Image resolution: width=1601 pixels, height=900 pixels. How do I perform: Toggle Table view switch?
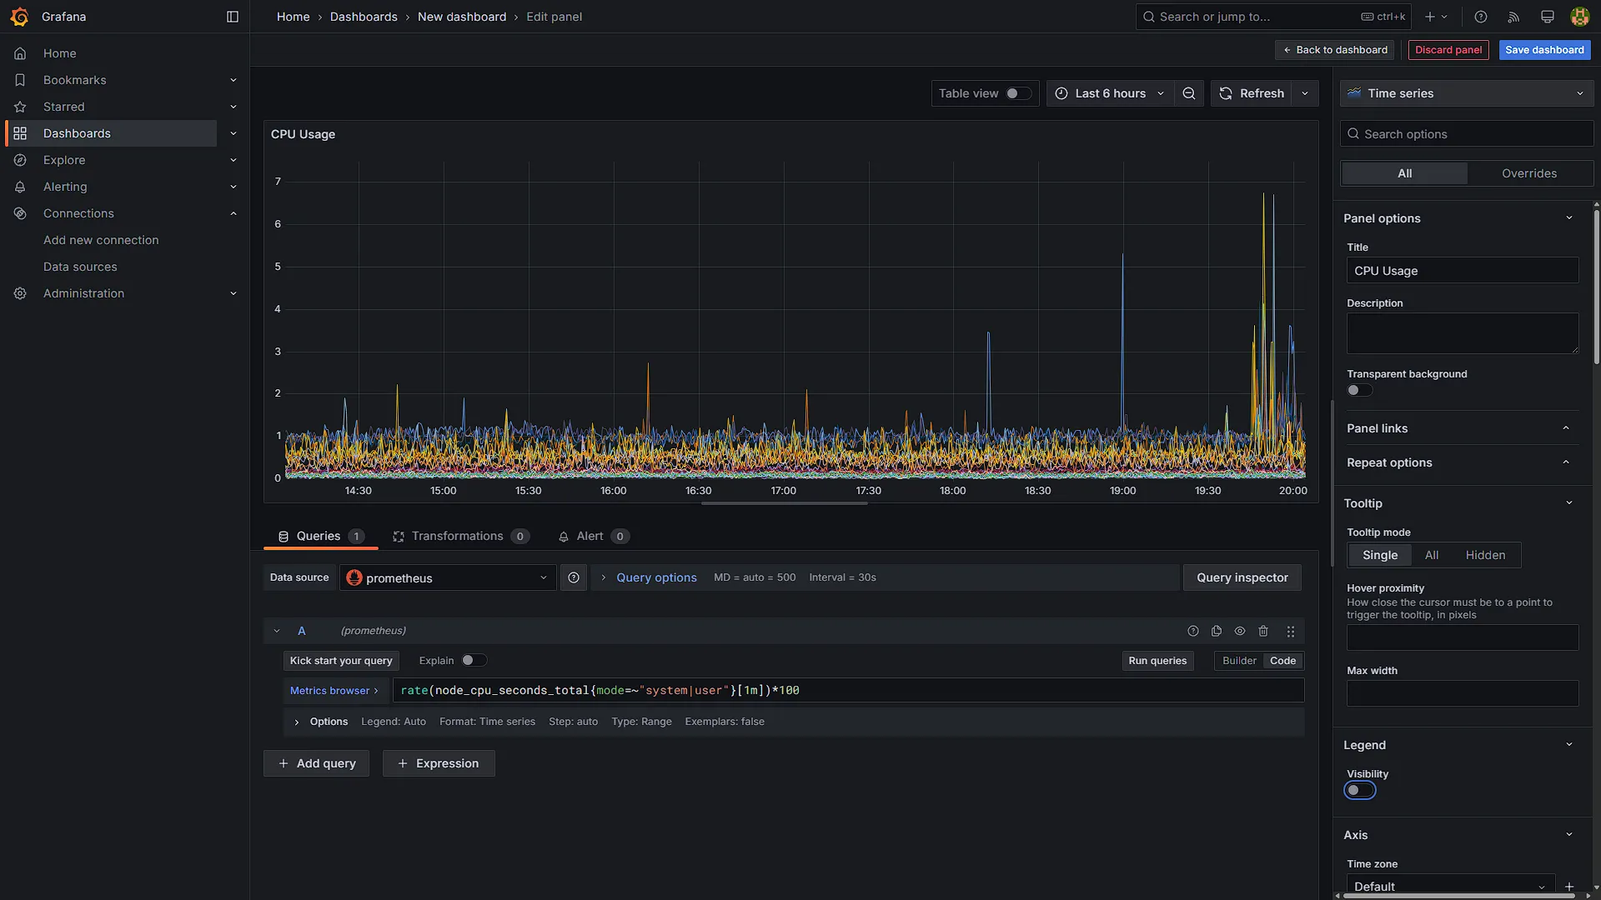coord(1018,93)
